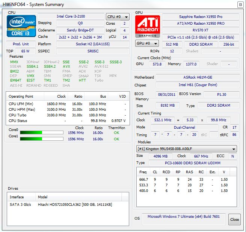This screenshot has height=232, width=246.
Task: Select the 666.7 timing row
Action: [x=186, y=180]
